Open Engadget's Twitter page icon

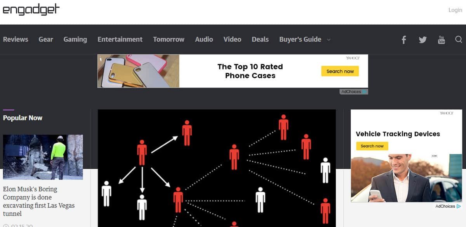423,40
